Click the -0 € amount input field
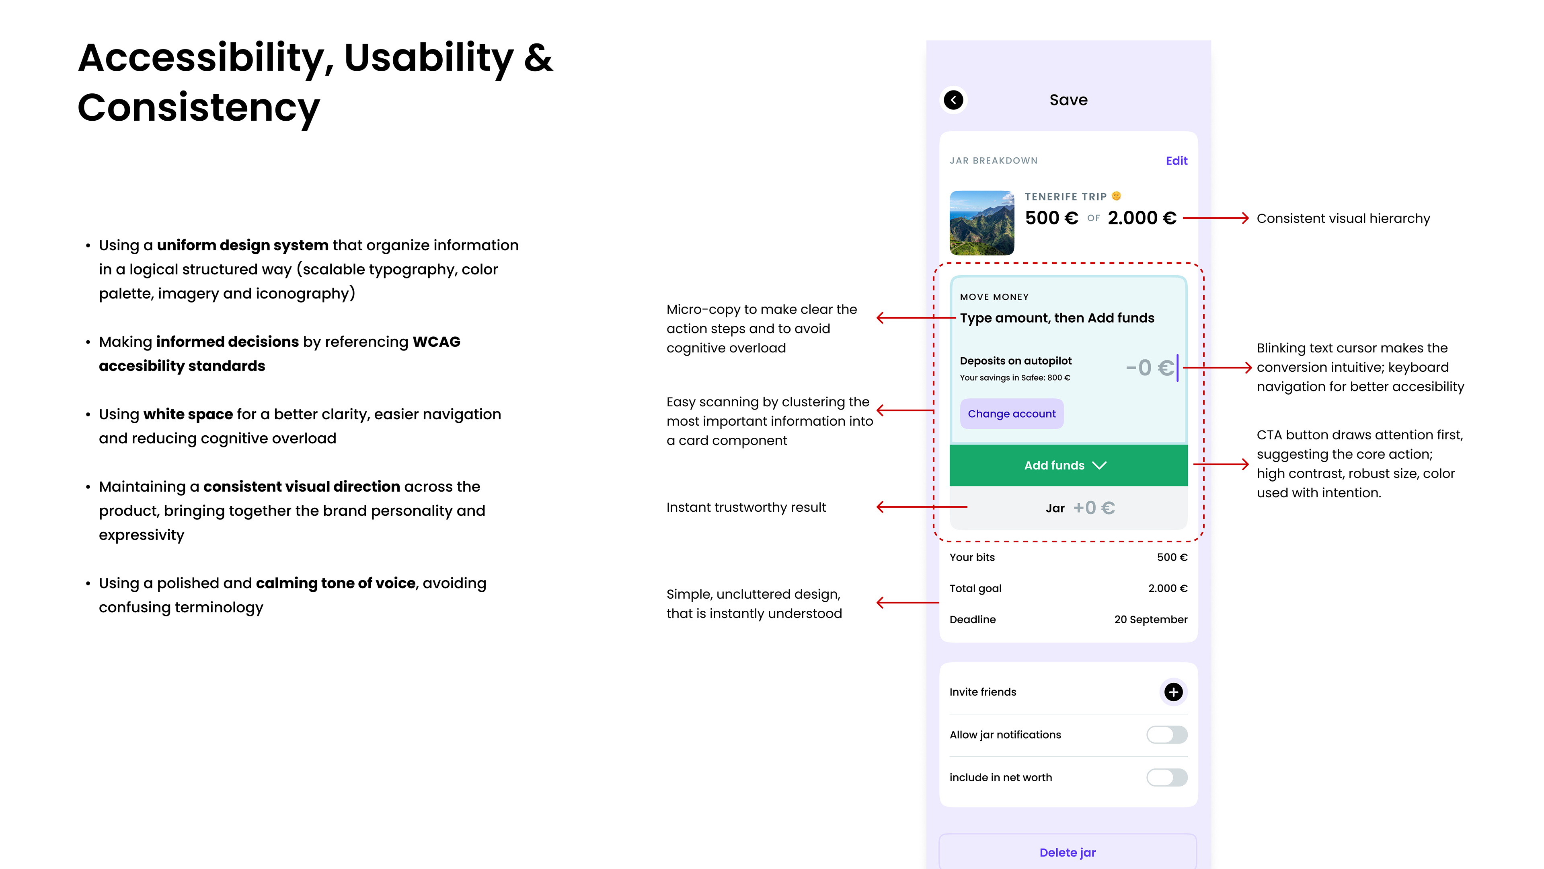 pyautogui.click(x=1151, y=368)
